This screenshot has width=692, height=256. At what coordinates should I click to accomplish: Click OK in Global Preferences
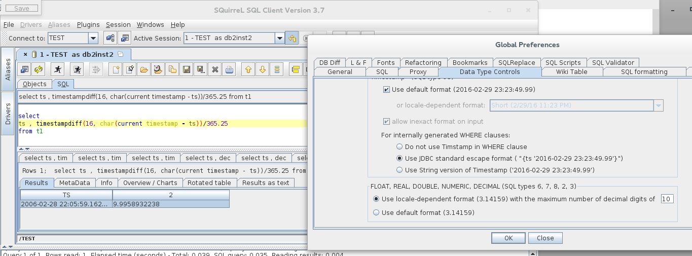point(508,238)
